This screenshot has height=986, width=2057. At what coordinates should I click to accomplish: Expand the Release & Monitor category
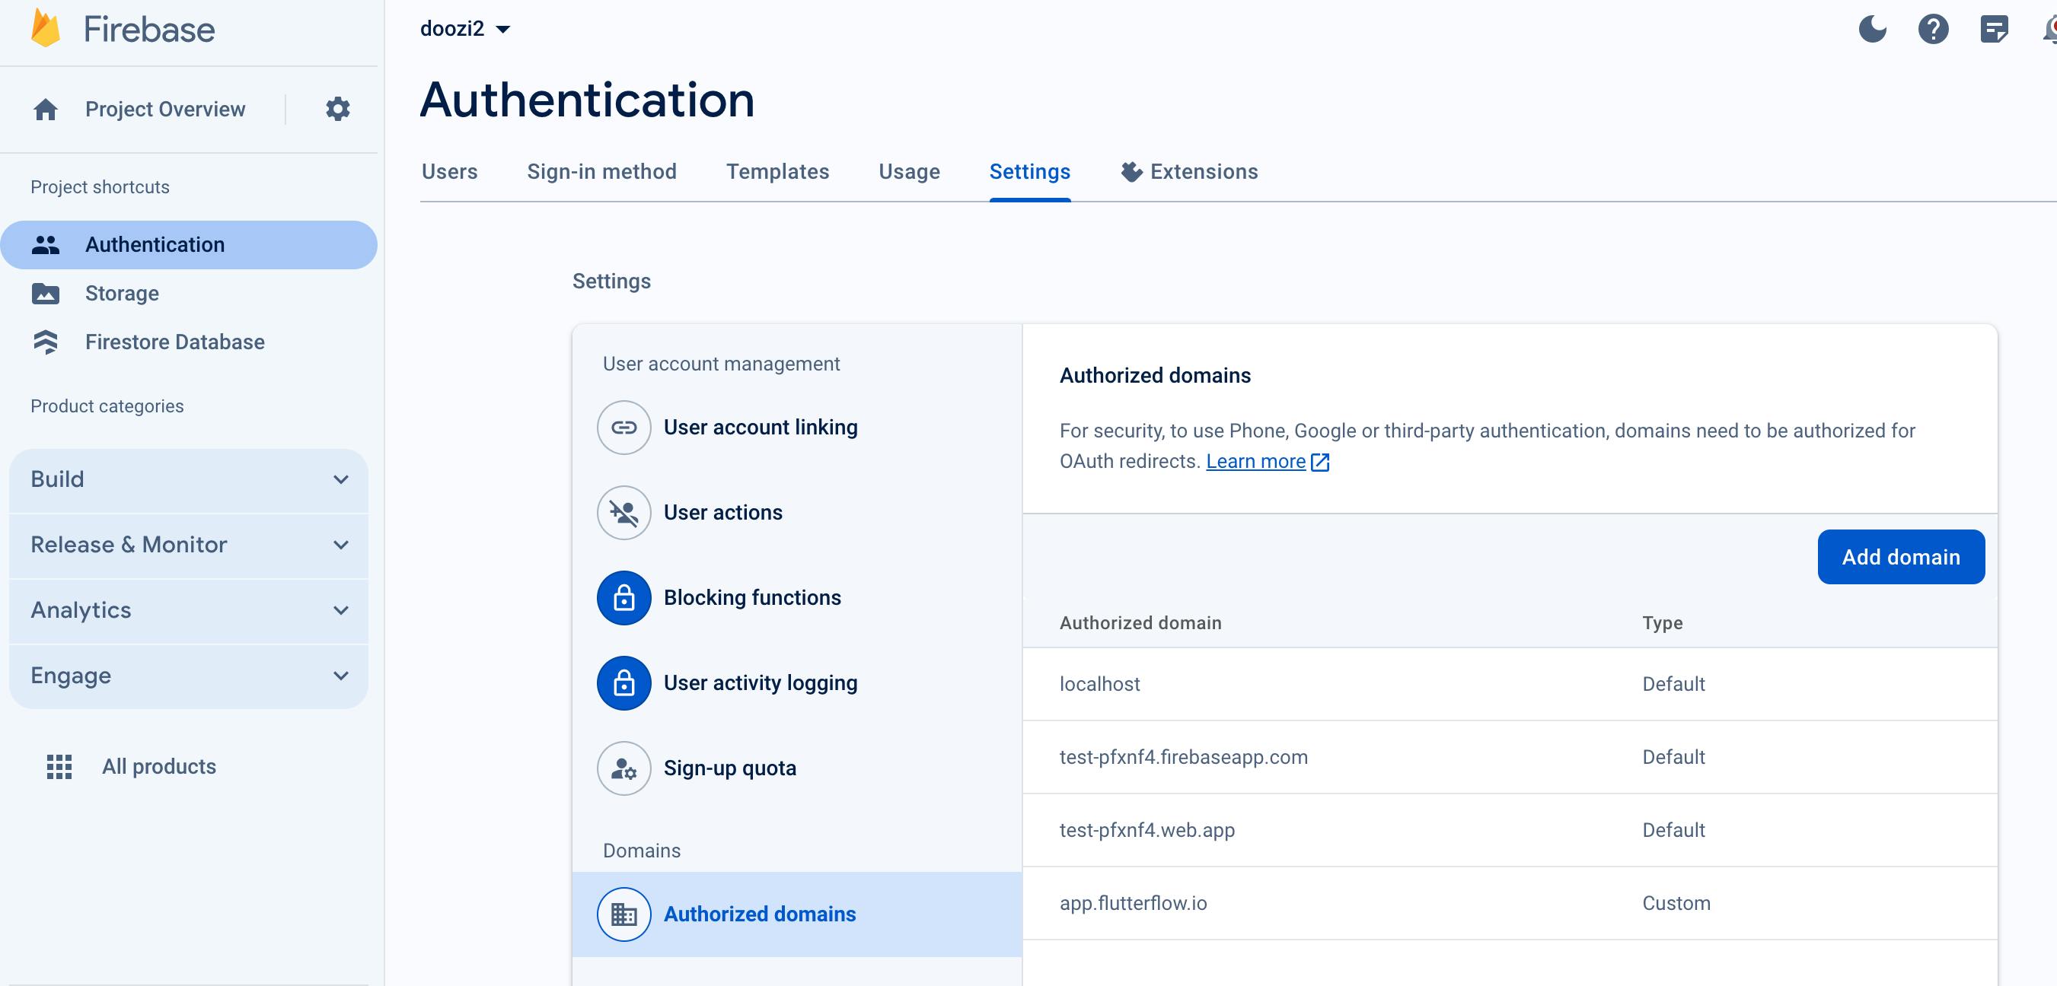[x=189, y=545]
